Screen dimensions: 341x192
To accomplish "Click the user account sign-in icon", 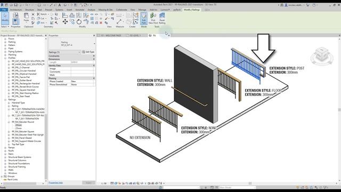I will tap(286, 5).
